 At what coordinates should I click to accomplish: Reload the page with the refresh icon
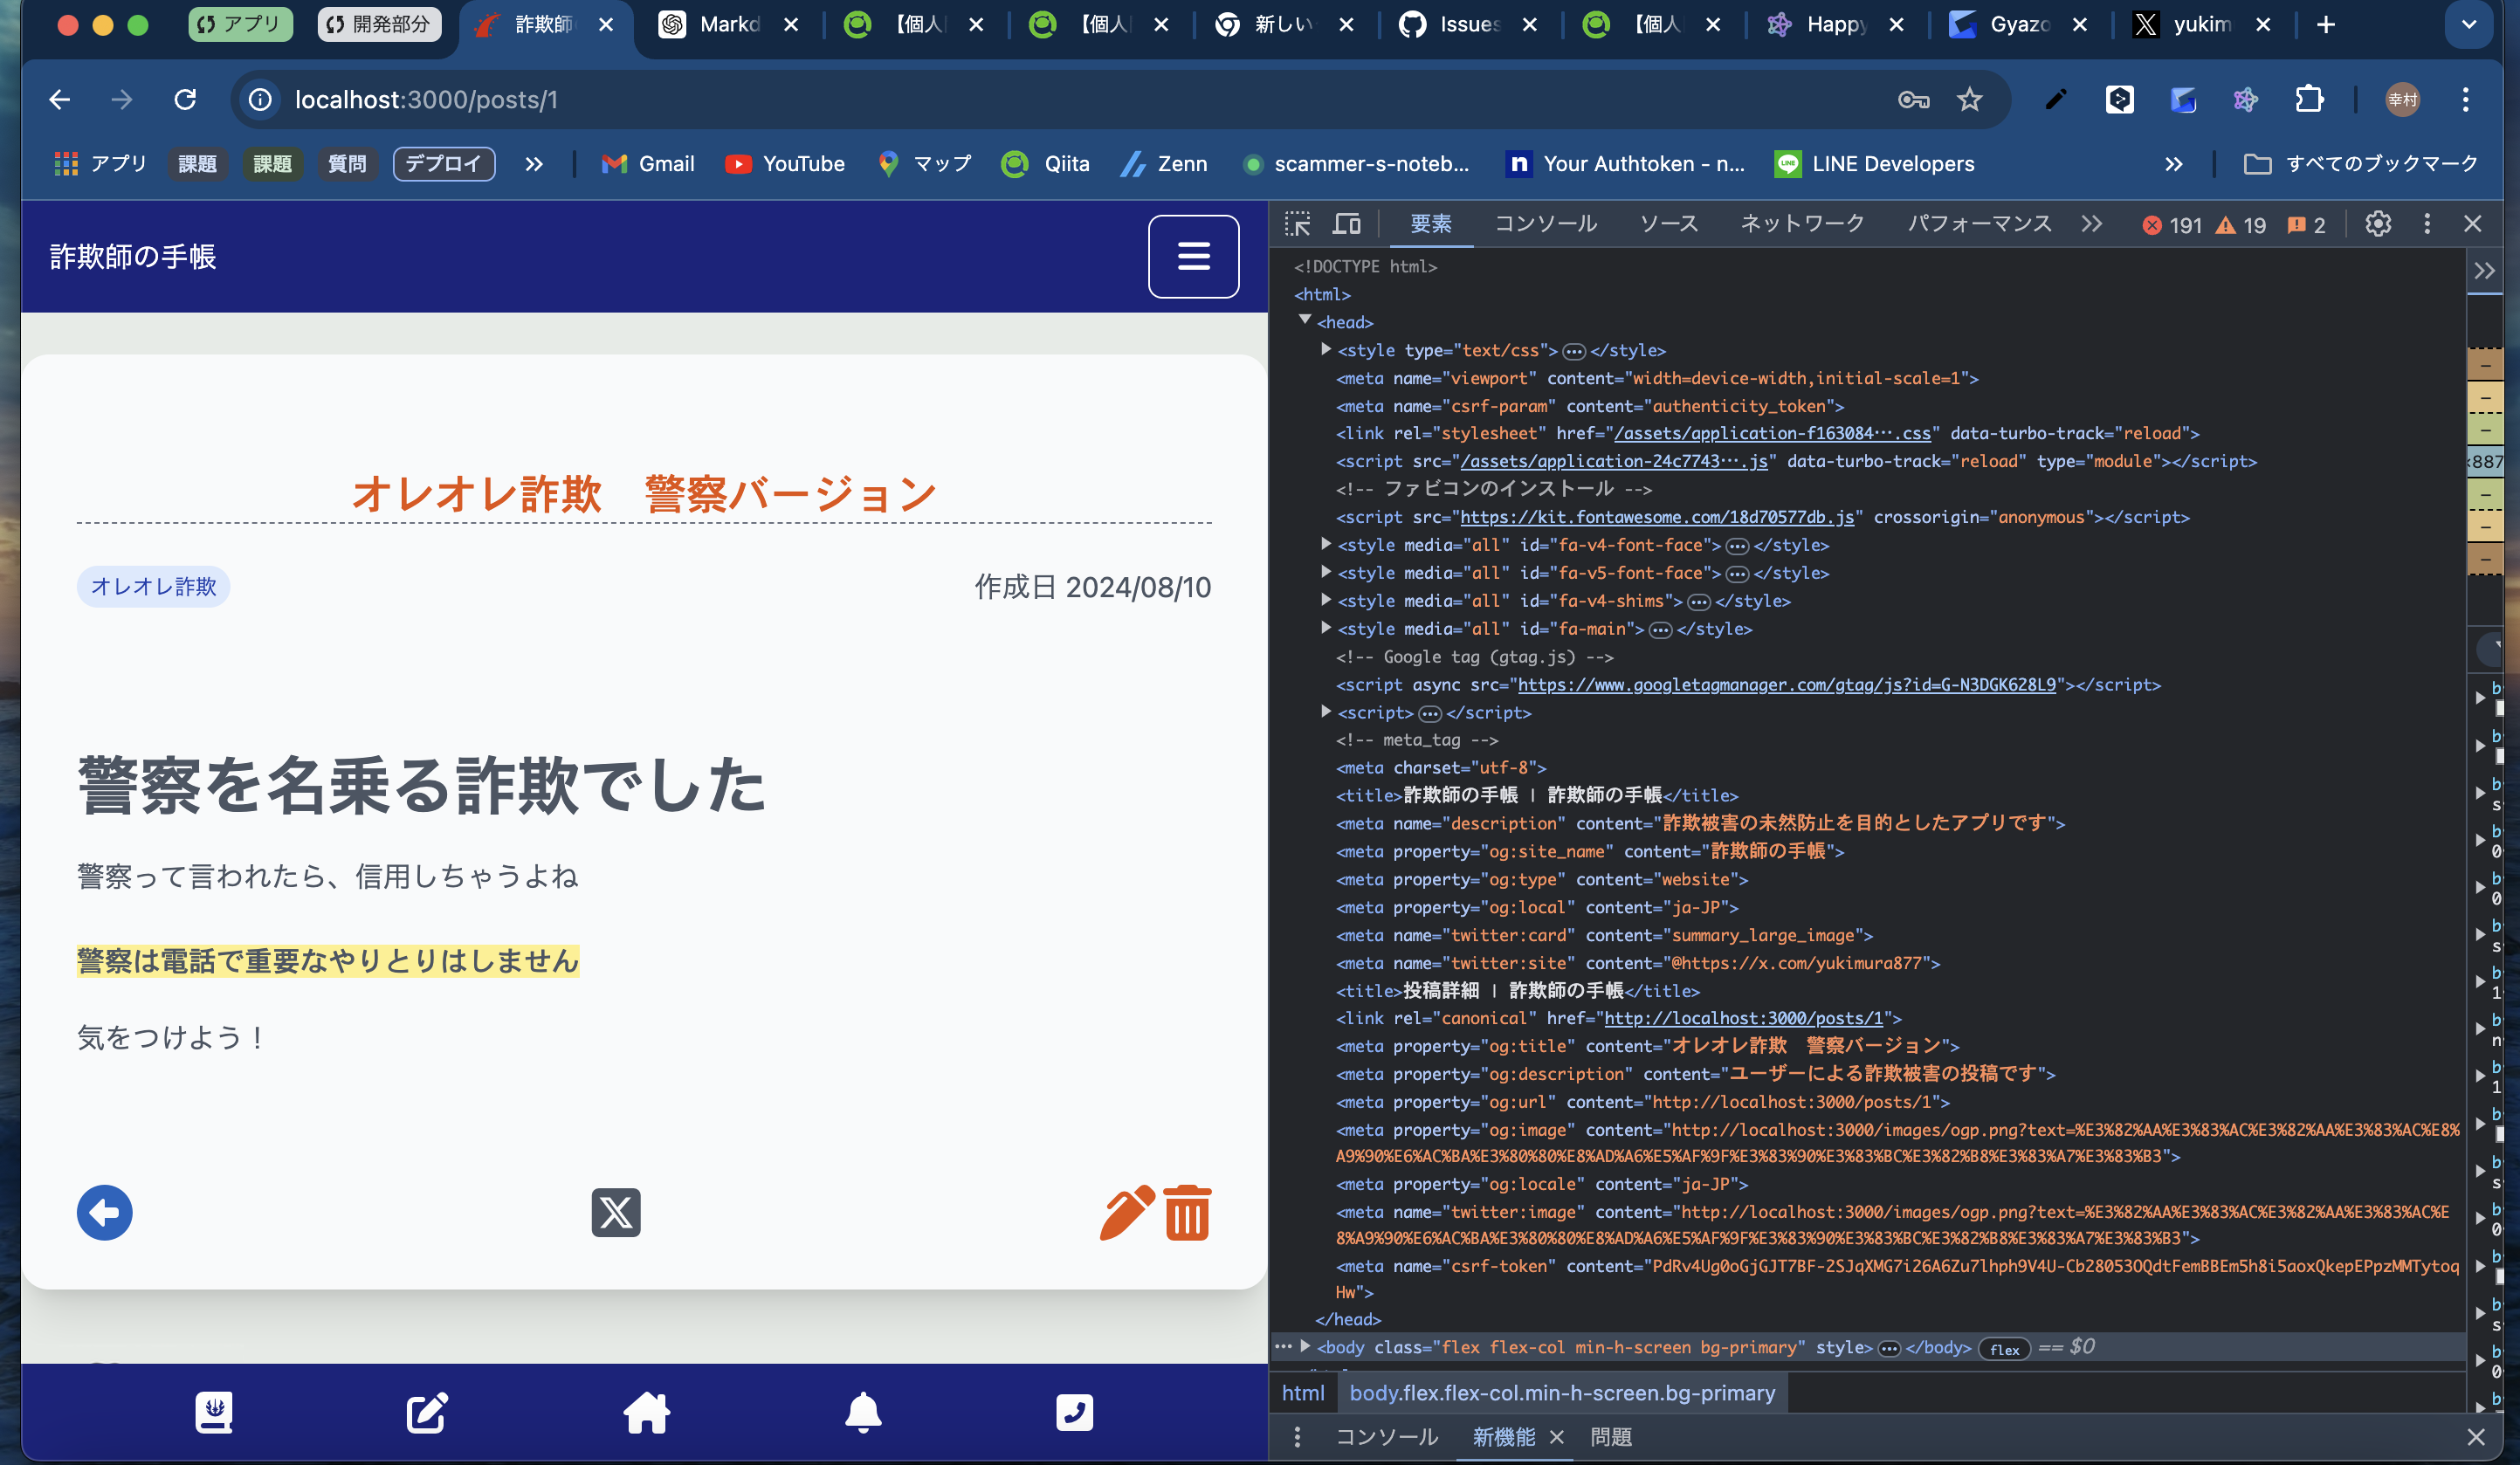coord(185,100)
